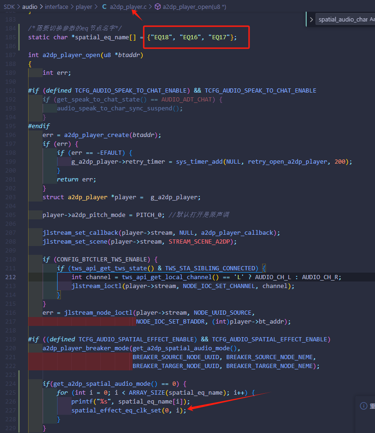Click the "get_speak_to_chat_state" function call
Image resolution: width=375 pixels, height=433 pixels.
98,100
